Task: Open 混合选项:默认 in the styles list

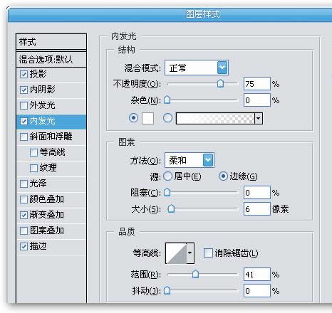Action: point(51,59)
